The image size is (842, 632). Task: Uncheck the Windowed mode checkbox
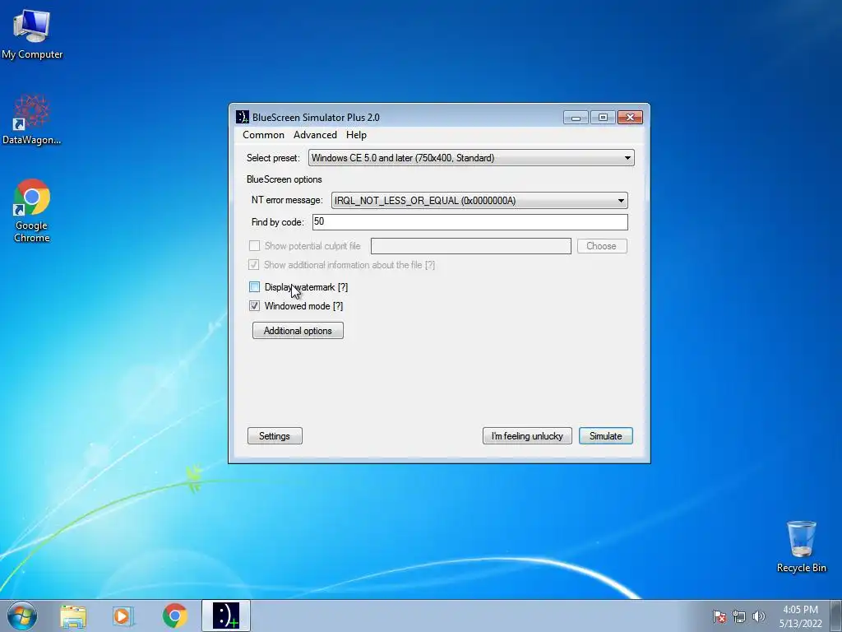click(x=255, y=306)
